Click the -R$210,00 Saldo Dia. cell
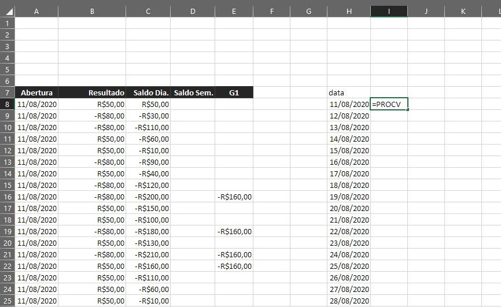Viewport: 501px width, 307px height. coord(148,254)
